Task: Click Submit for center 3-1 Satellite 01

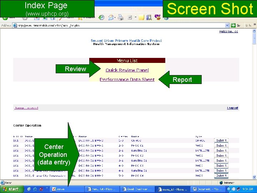Action: pos(221,160)
